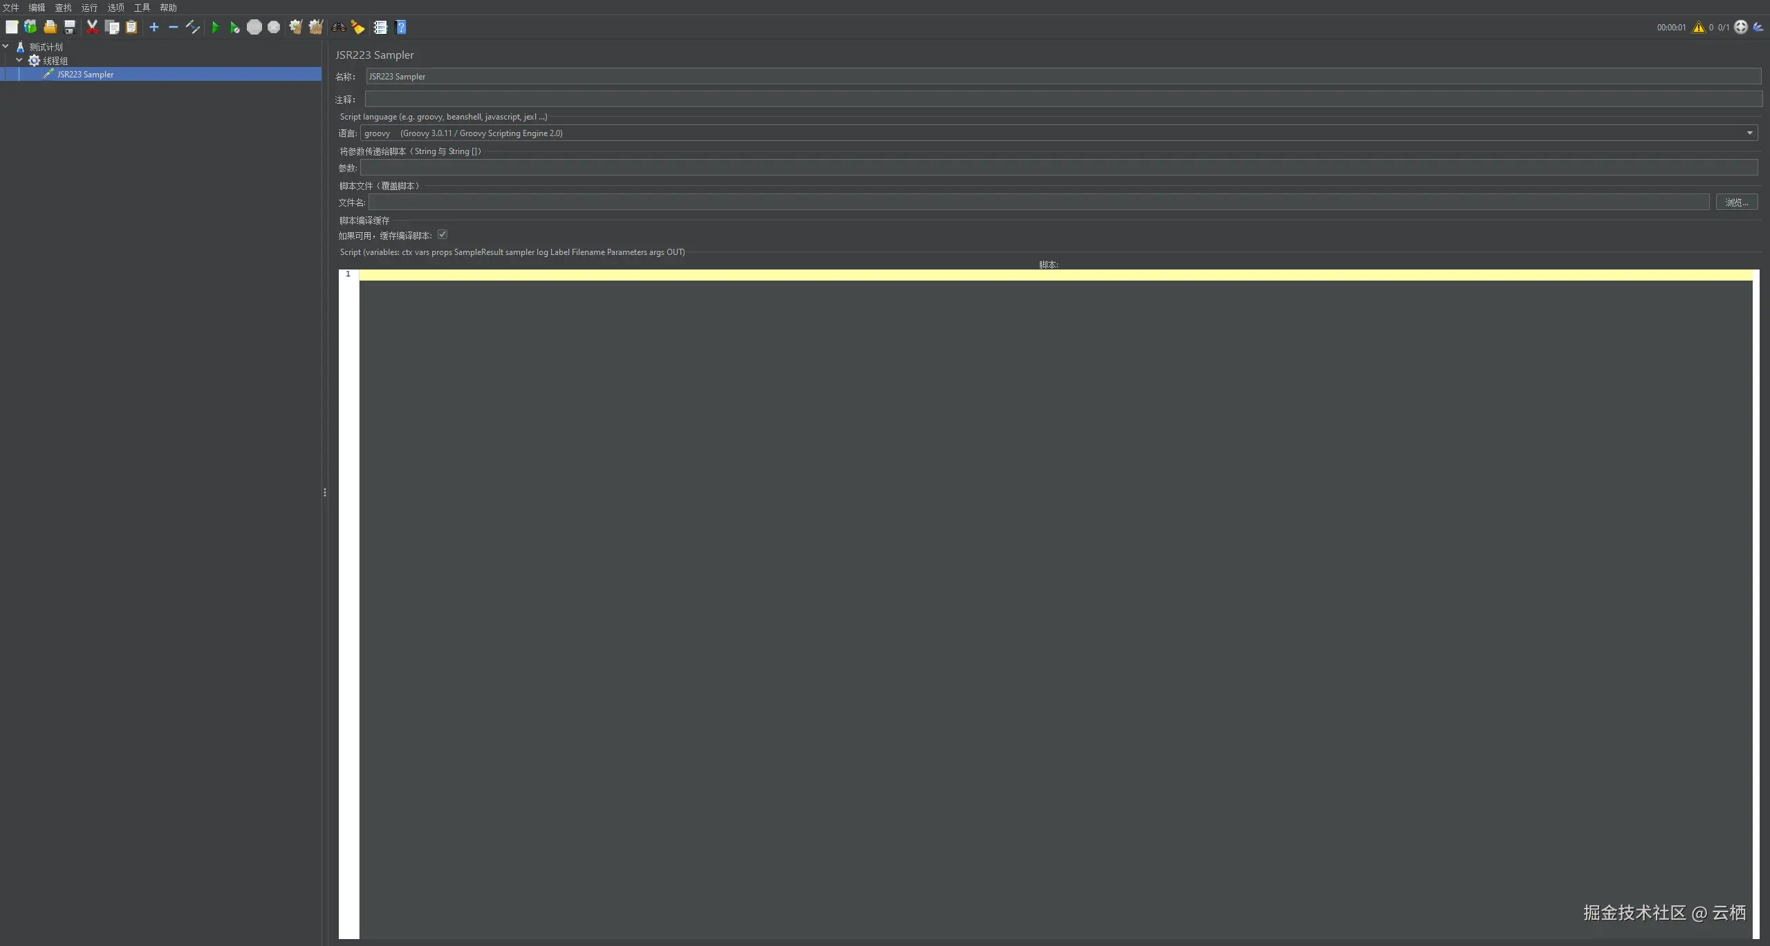
Task: Click the Function Helper list icon
Action: tap(380, 28)
